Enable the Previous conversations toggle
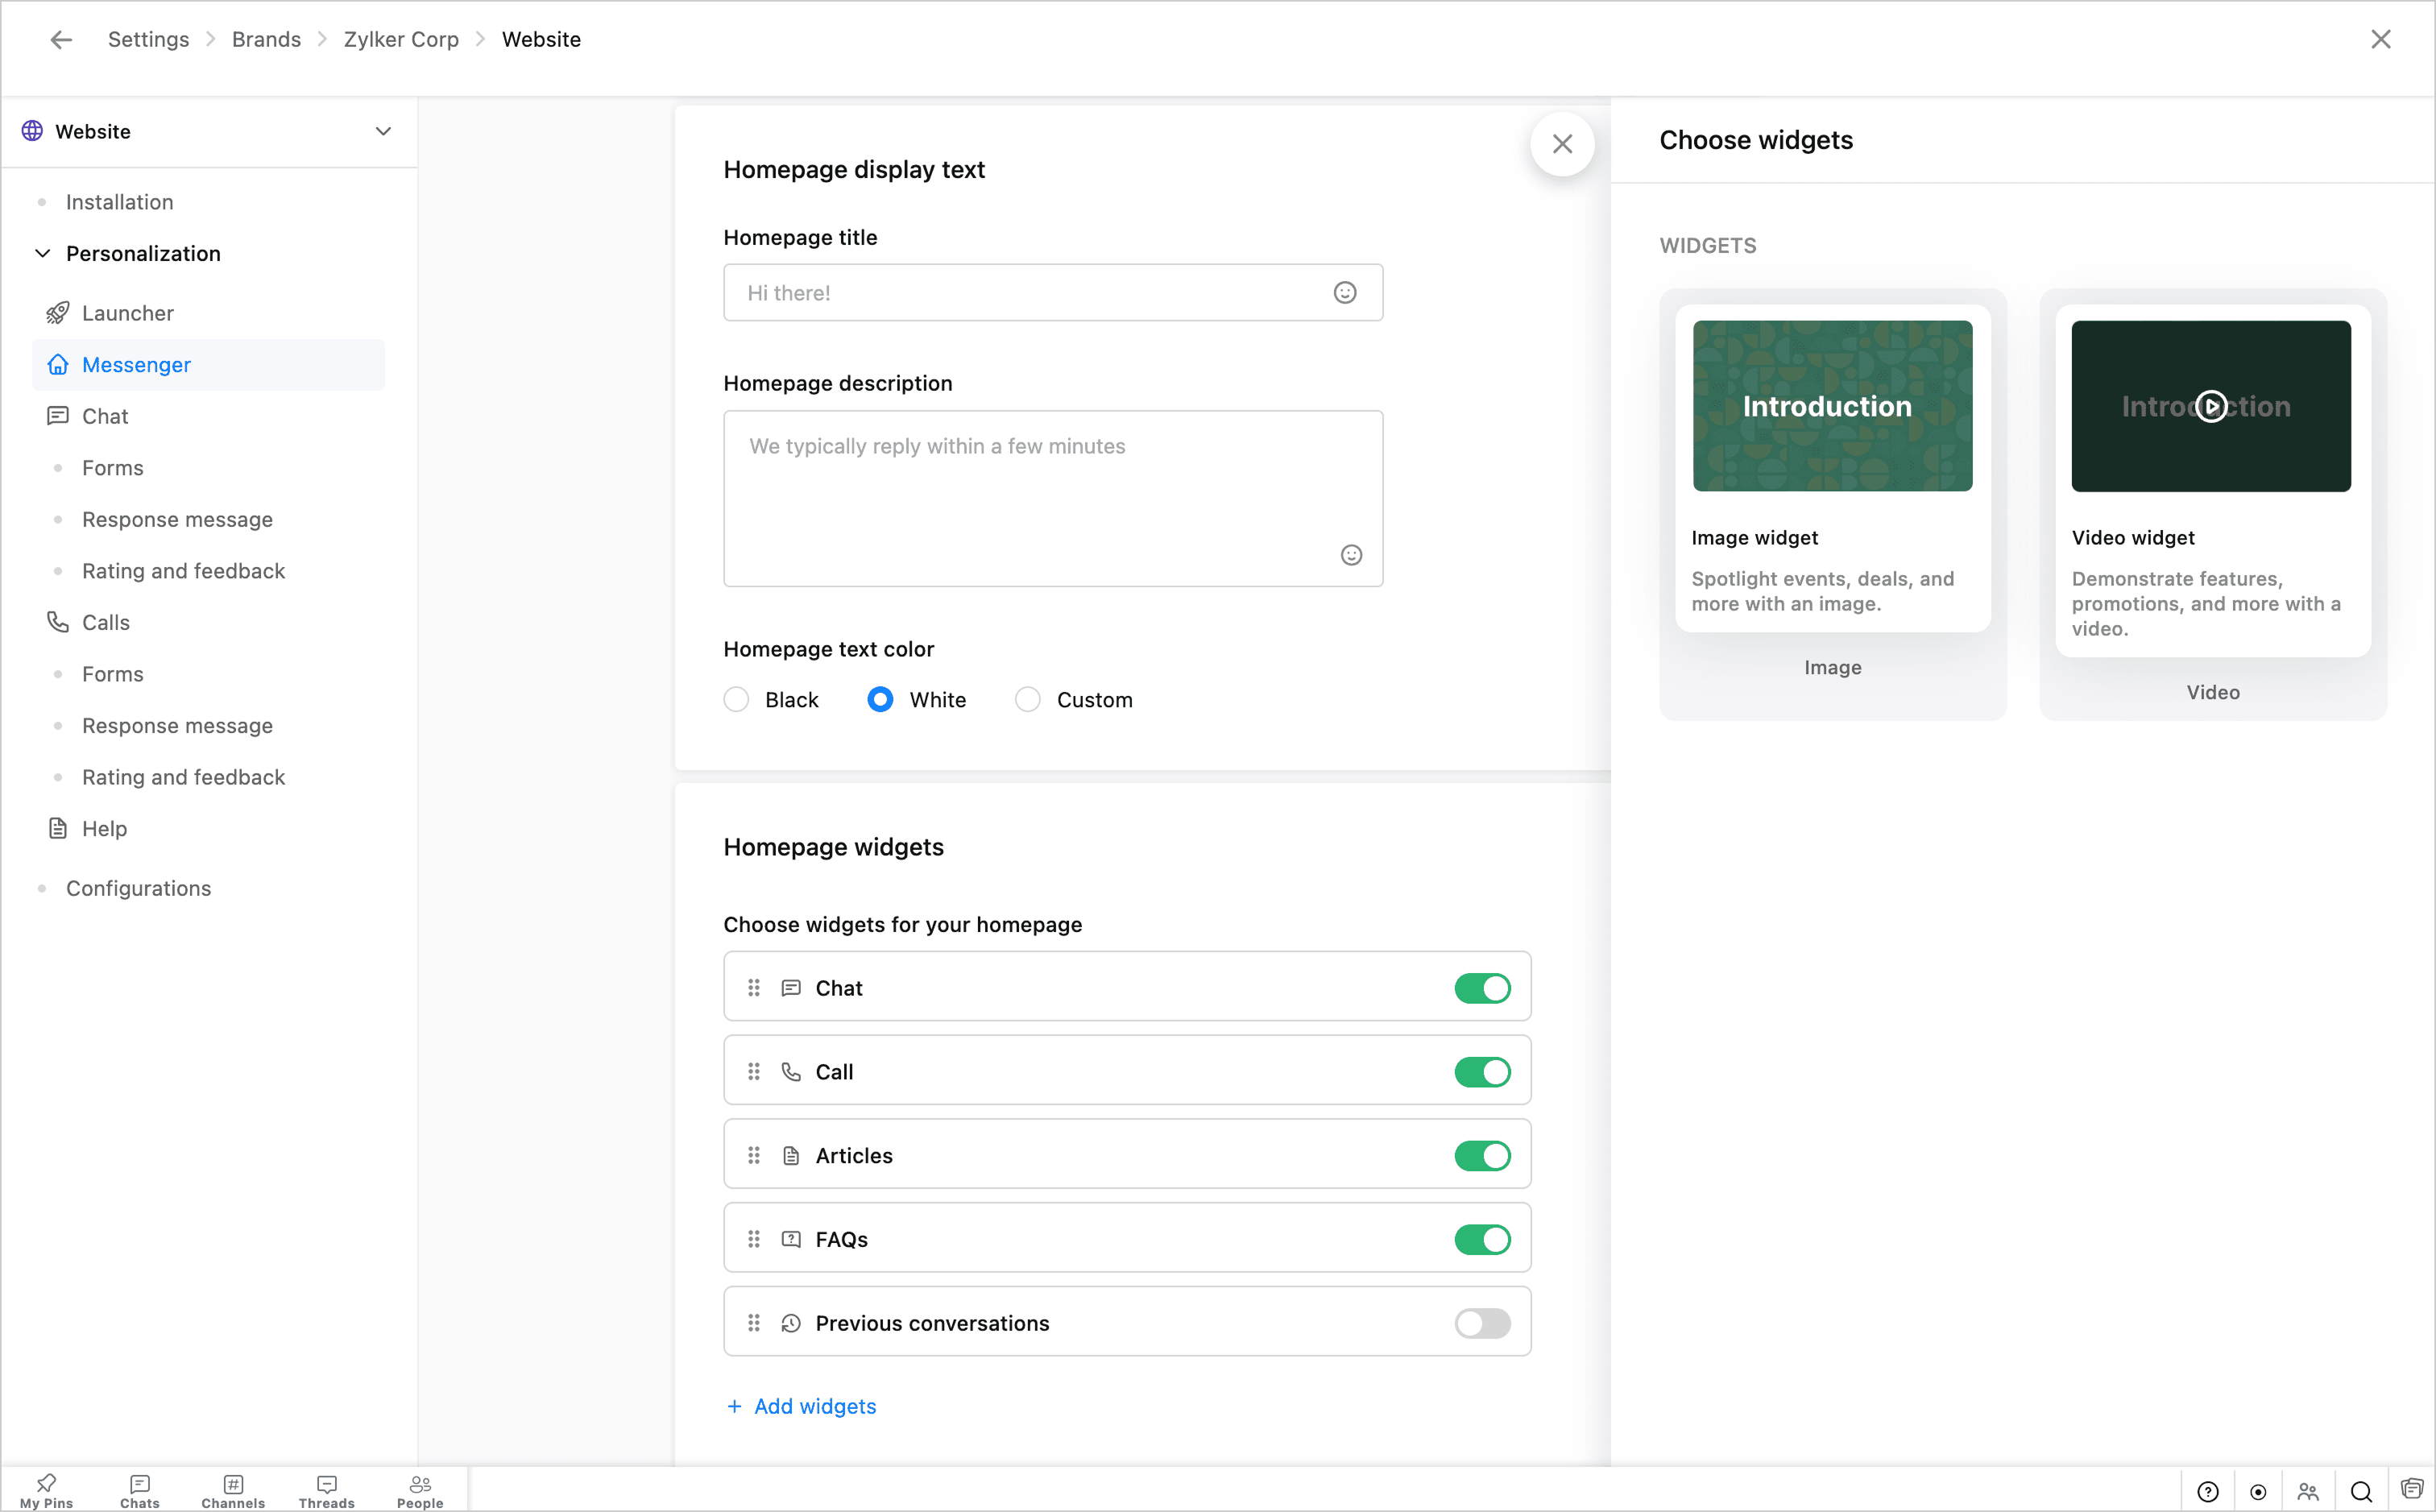This screenshot has width=2436, height=1512. tap(1481, 1323)
